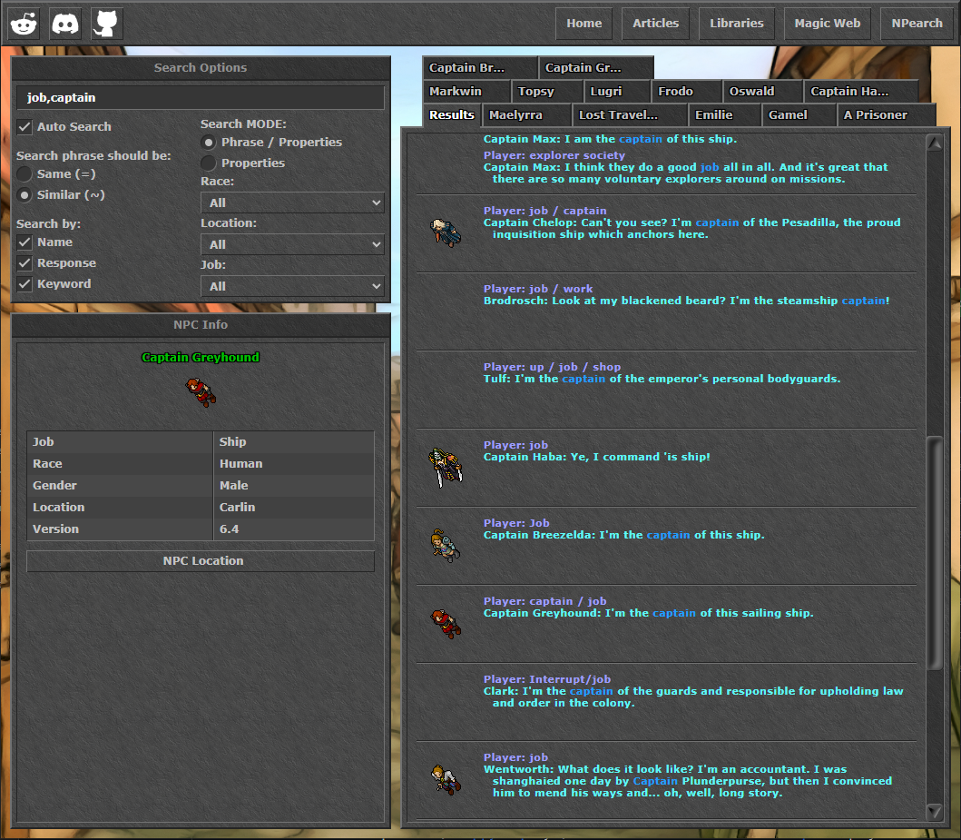Click the search phrase input field

pos(201,98)
